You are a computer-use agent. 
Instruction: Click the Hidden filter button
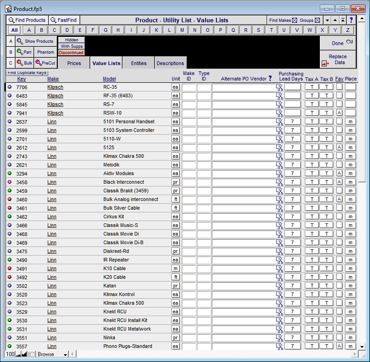[72, 40]
